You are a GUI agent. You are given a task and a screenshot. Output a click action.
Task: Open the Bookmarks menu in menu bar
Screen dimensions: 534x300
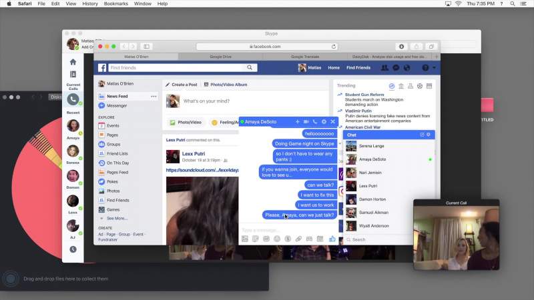click(115, 4)
